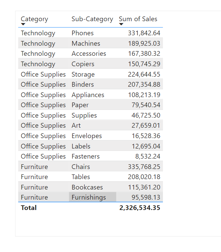Click the sort arrow under Category header
221x252 pixels.
(23, 25)
